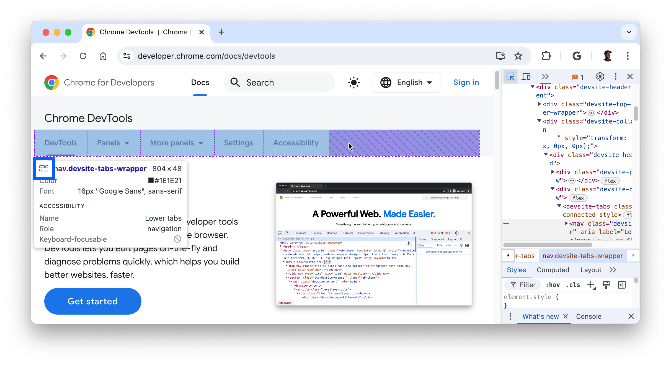Click the DevTools overflow menu icon
671x365 pixels.
coord(615,76)
